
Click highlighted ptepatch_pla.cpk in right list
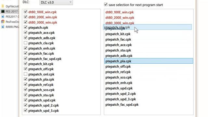point(149,61)
